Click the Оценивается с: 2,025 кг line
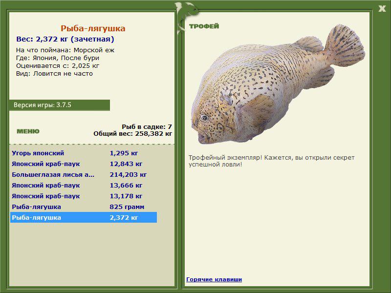This screenshot has width=391, height=293. [58, 66]
